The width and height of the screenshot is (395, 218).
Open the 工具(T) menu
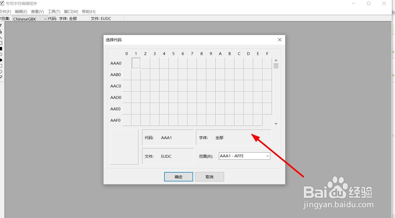pos(54,11)
